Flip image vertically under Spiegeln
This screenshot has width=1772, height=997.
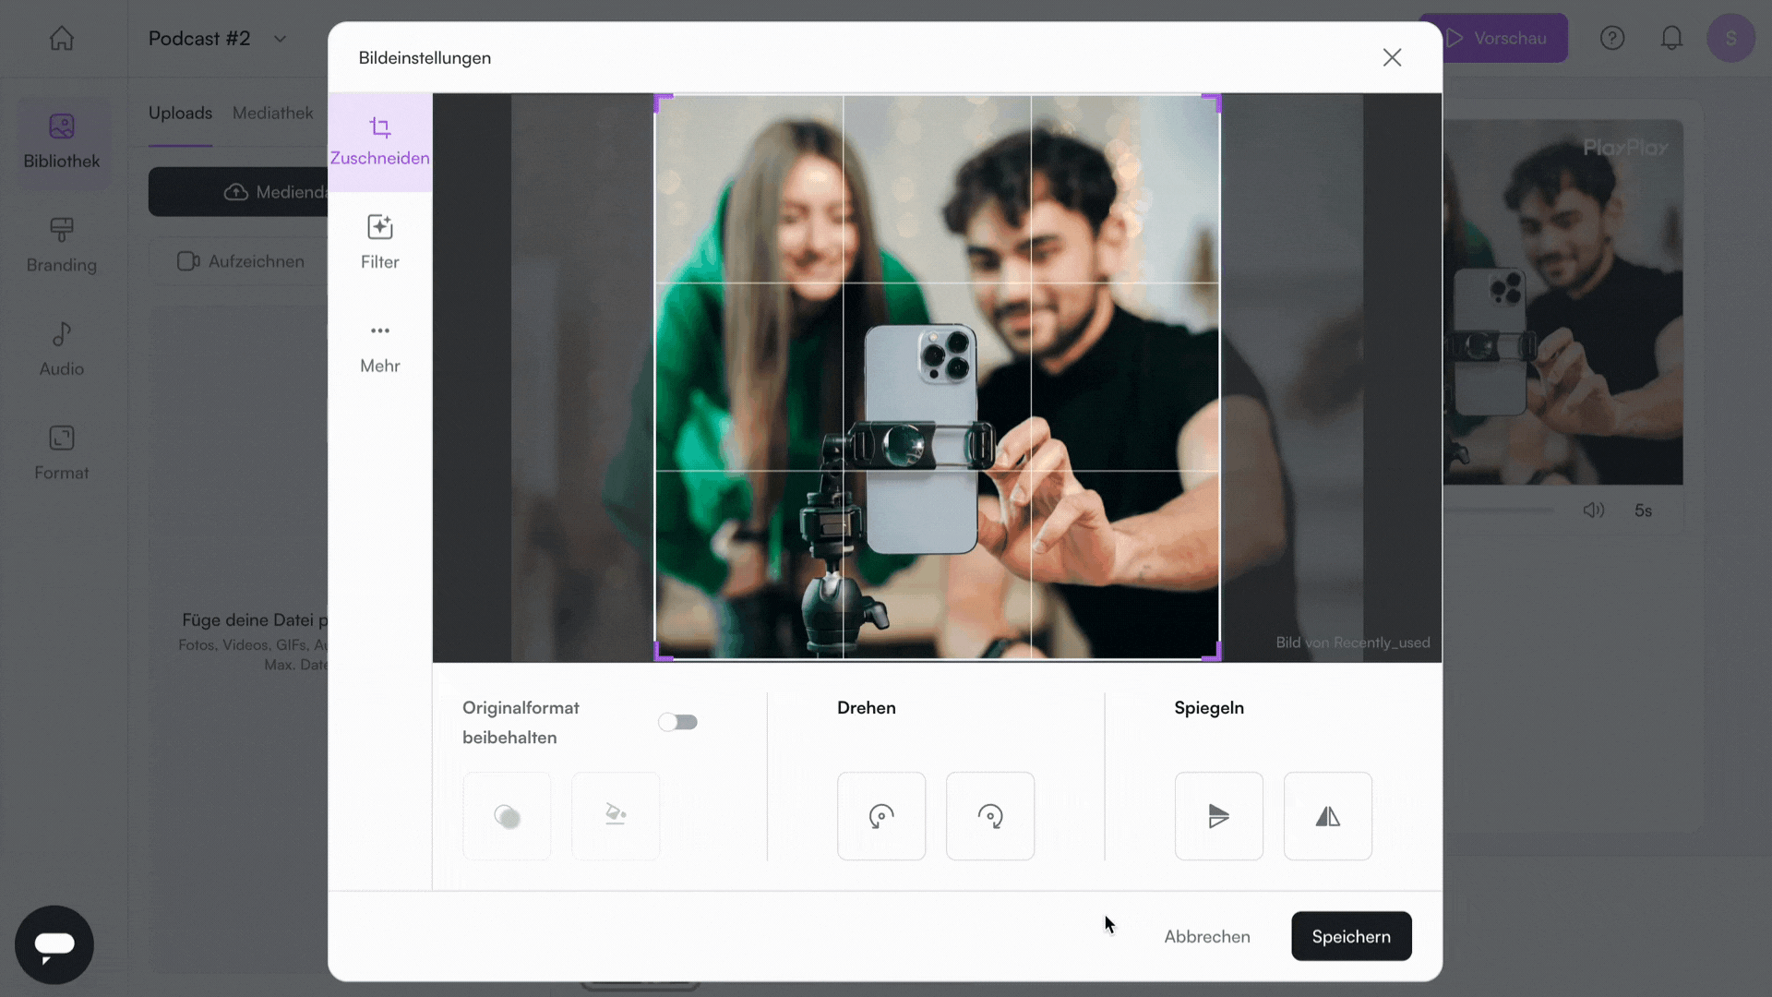[1219, 816]
